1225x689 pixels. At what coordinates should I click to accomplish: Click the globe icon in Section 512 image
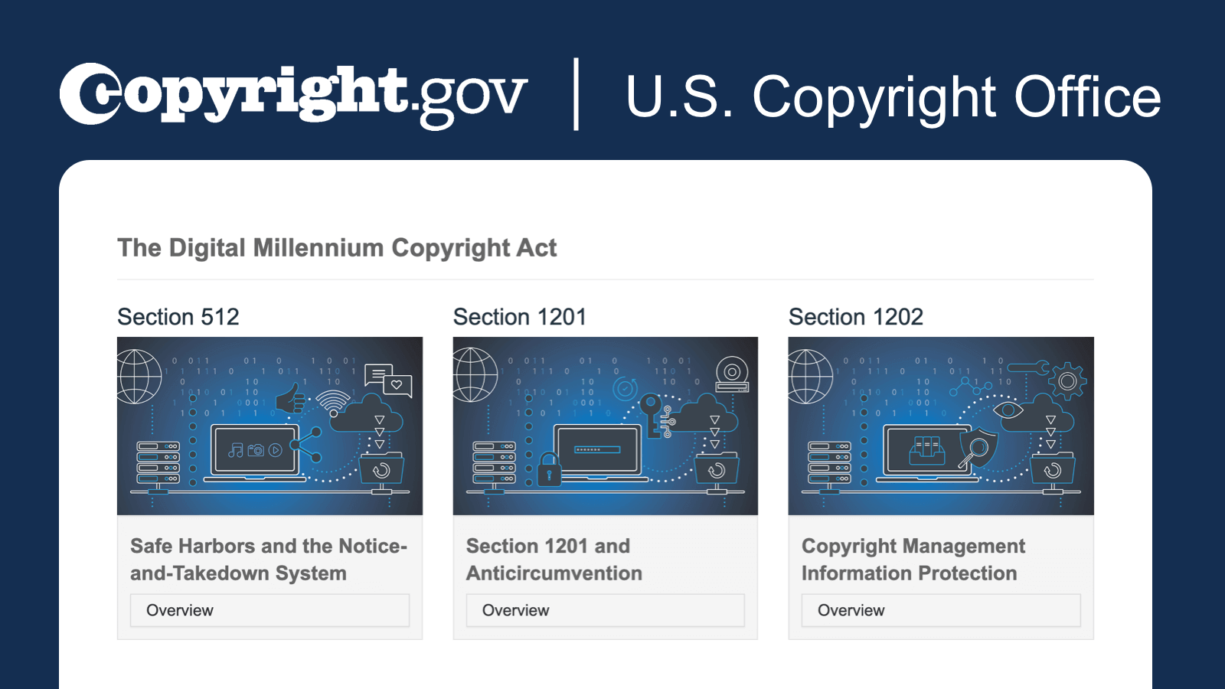pos(139,376)
